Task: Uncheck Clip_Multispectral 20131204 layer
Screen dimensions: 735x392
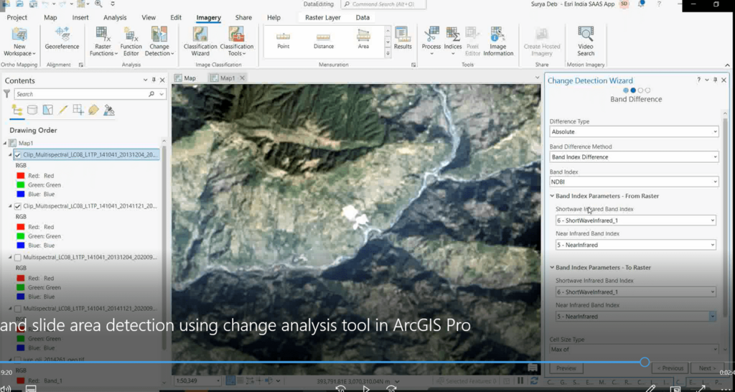Action: tap(18, 155)
